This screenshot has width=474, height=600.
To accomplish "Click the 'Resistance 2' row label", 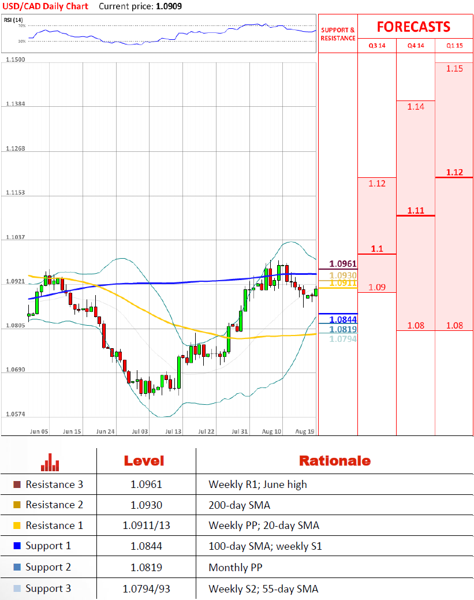I will click(x=54, y=505).
